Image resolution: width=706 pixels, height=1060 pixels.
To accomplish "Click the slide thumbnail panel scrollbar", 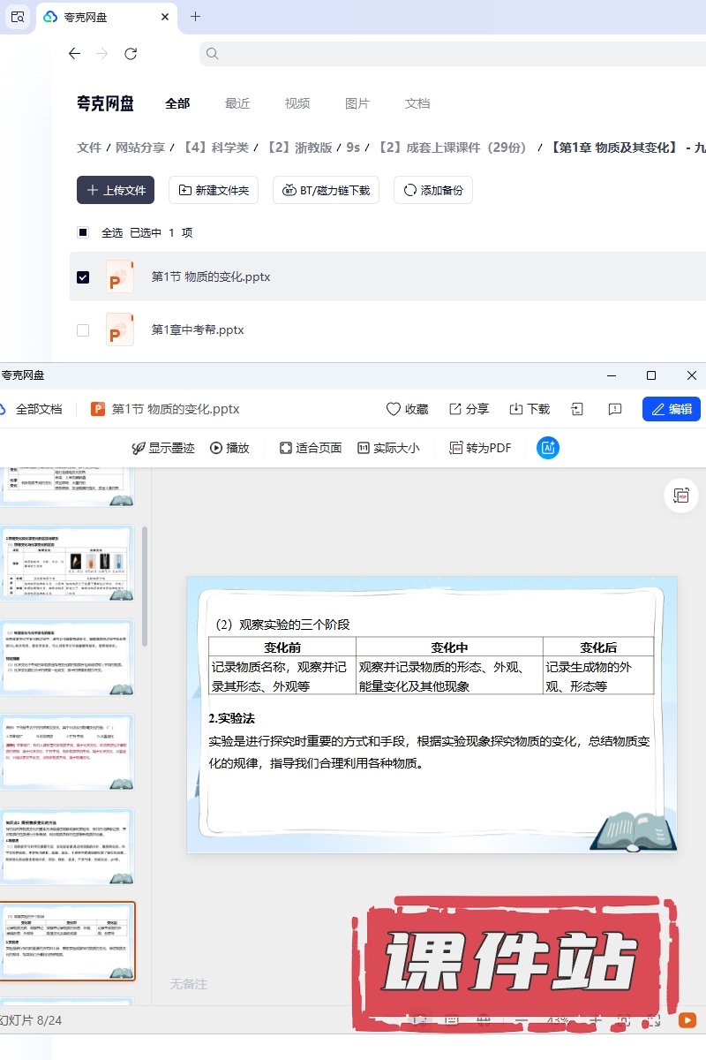I will (145, 583).
